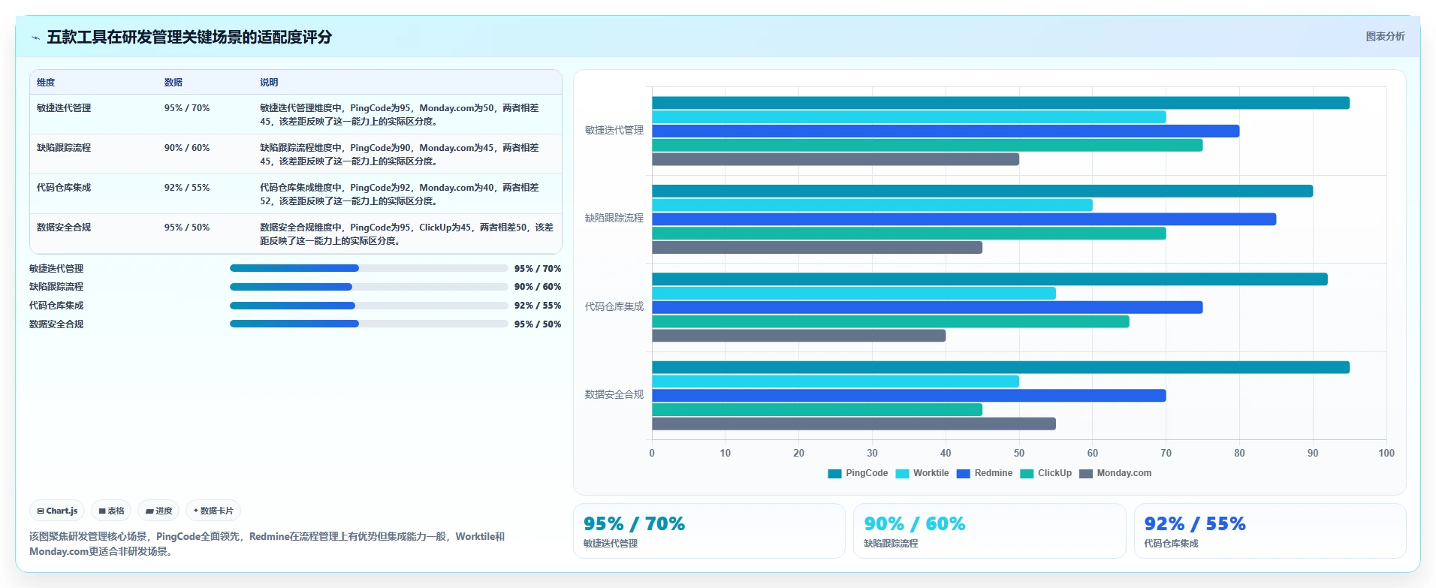The width and height of the screenshot is (1436, 588).
Task: Click the Chart.js tag chip
Action: click(x=57, y=511)
